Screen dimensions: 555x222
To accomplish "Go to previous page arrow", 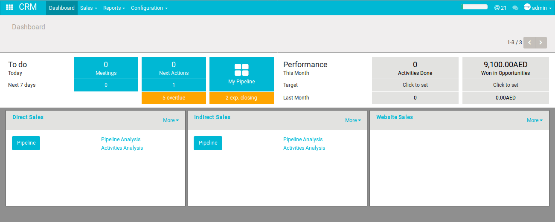I will pos(529,43).
